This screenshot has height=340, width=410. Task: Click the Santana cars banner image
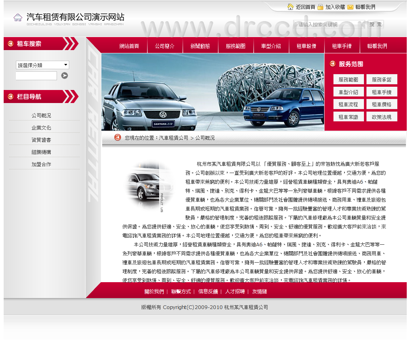point(213,92)
